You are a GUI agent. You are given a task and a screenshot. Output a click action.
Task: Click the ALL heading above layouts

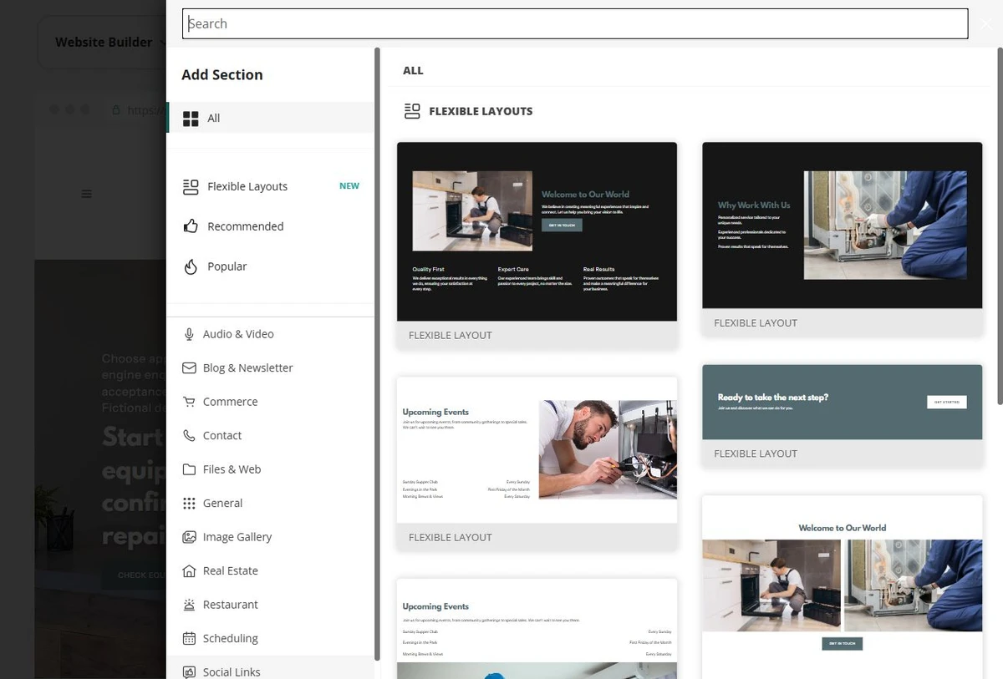pyautogui.click(x=413, y=71)
